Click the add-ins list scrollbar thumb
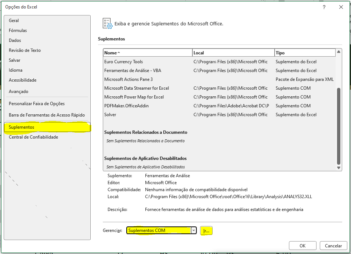Image resolution: width=351 pixels, height=254 pixels. click(x=339, y=126)
